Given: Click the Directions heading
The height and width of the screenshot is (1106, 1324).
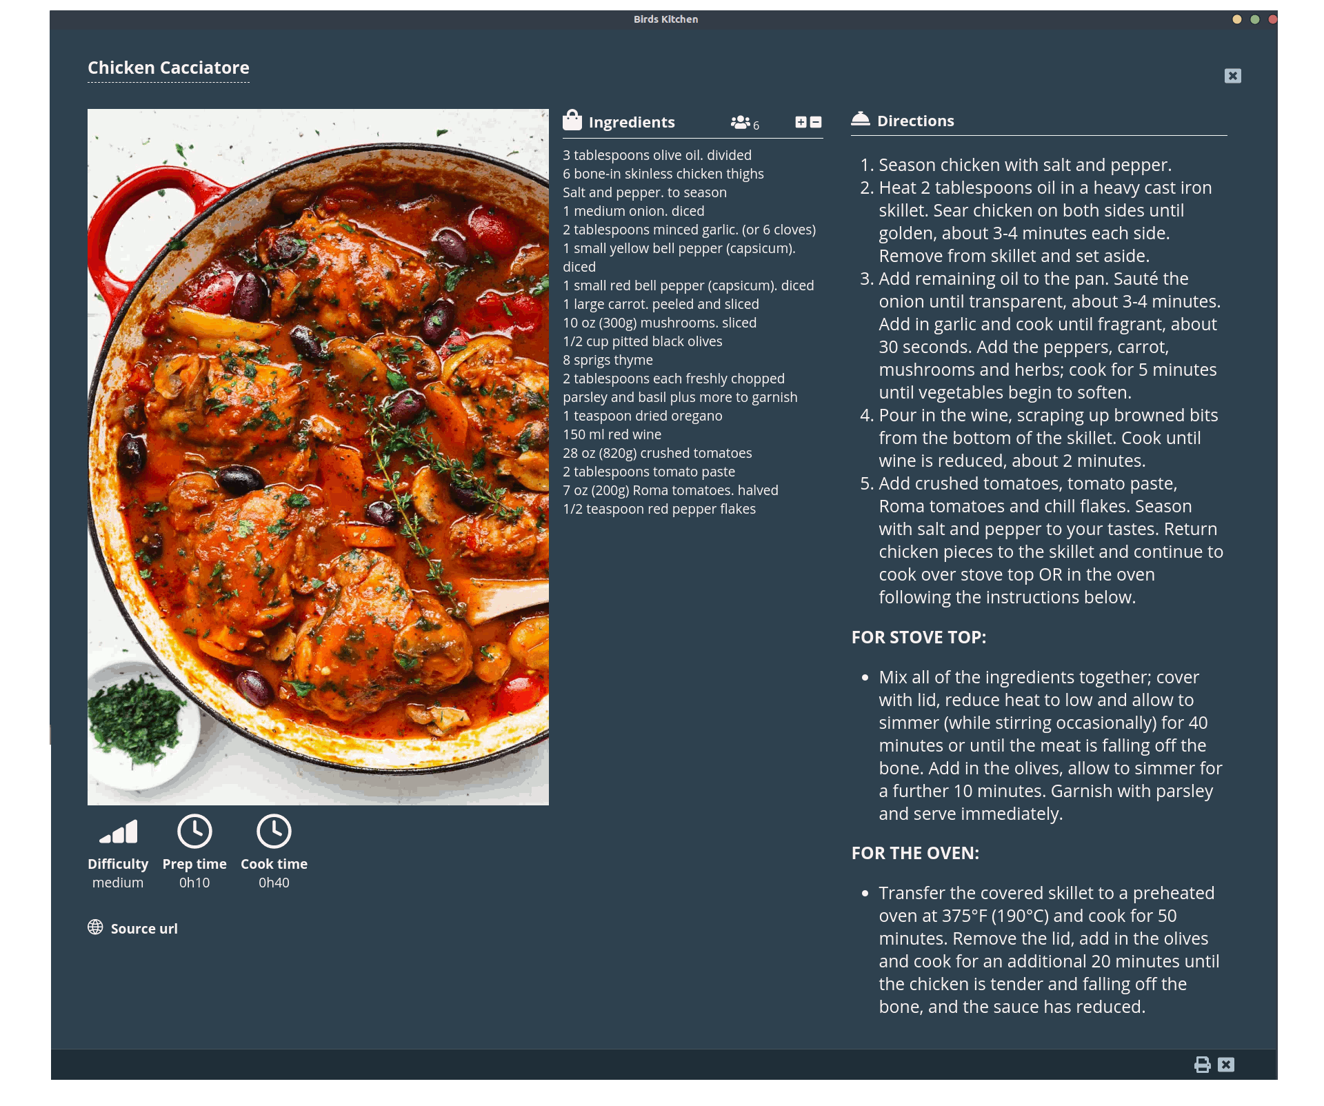Looking at the screenshot, I should (915, 121).
